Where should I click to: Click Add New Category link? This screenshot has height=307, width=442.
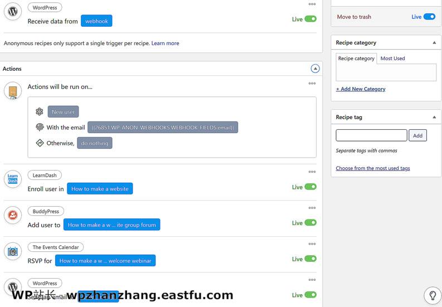[x=361, y=89]
